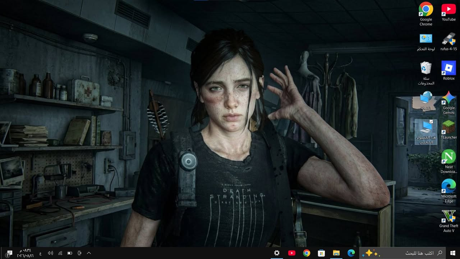Select the هذا الكمبيوتر الشخصي desktop icon
460x259 pixels.
426,132
